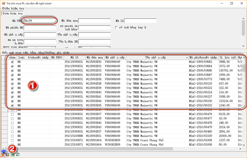This screenshot has height=158, width=247.
Task: Click the magnifier search icon in bottom toolbar
Action: click(8, 154)
